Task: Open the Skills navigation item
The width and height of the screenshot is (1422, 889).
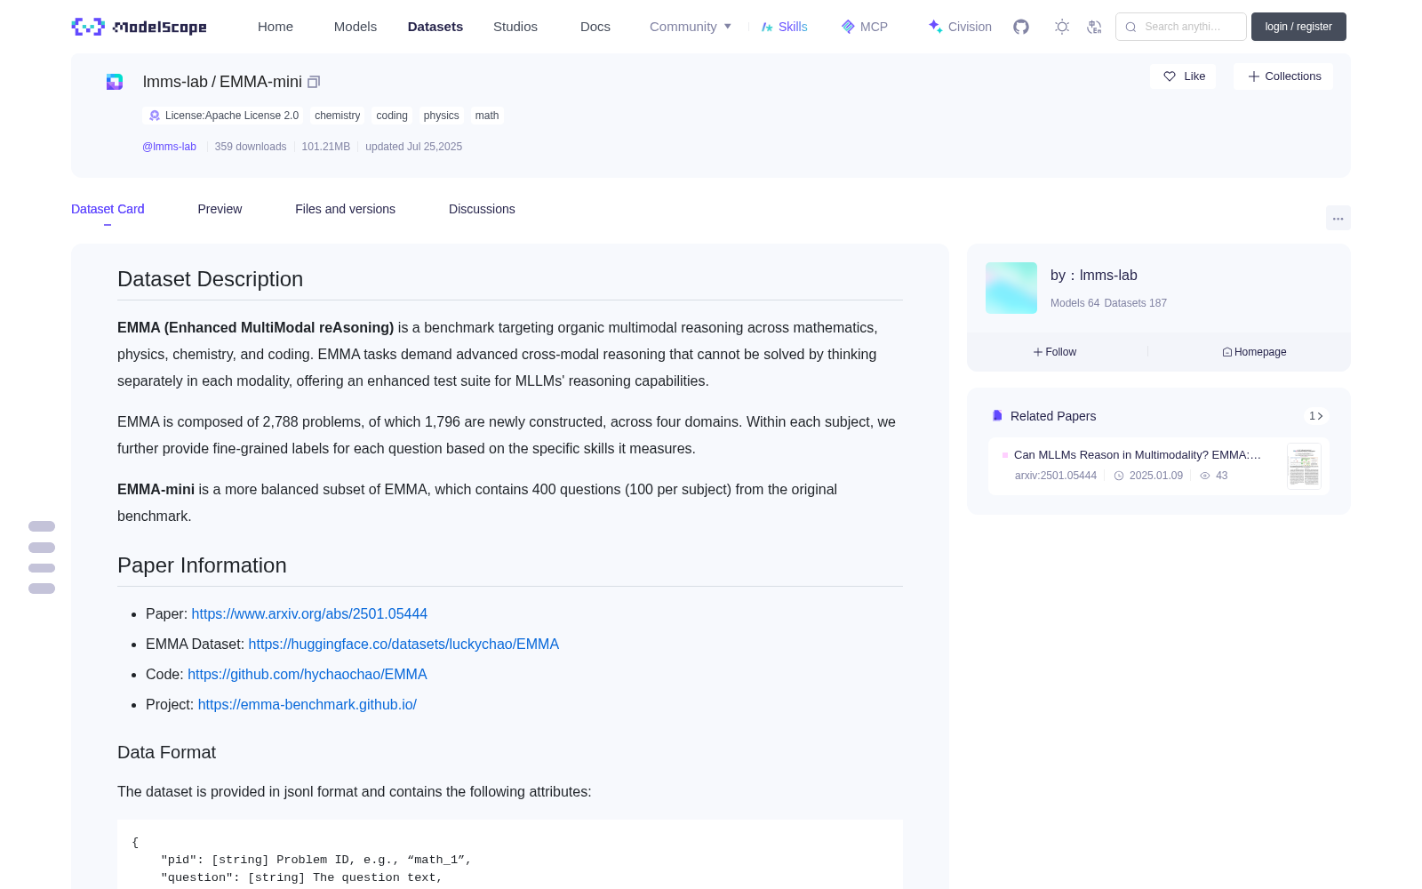Action: (x=784, y=27)
